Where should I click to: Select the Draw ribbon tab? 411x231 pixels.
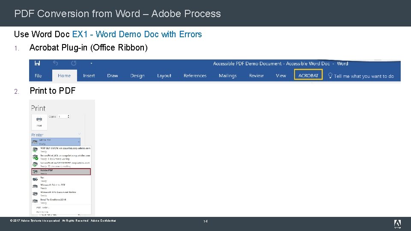tap(113, 76)
